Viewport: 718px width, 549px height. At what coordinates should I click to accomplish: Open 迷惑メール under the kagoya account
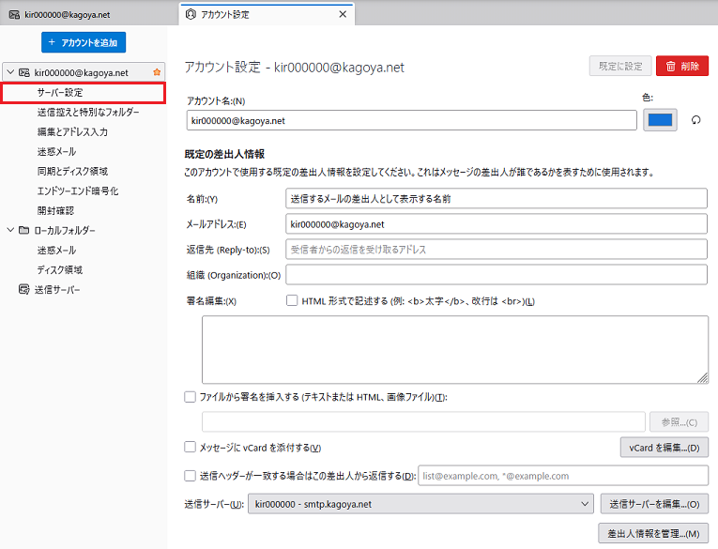click(x=56, y=151)
